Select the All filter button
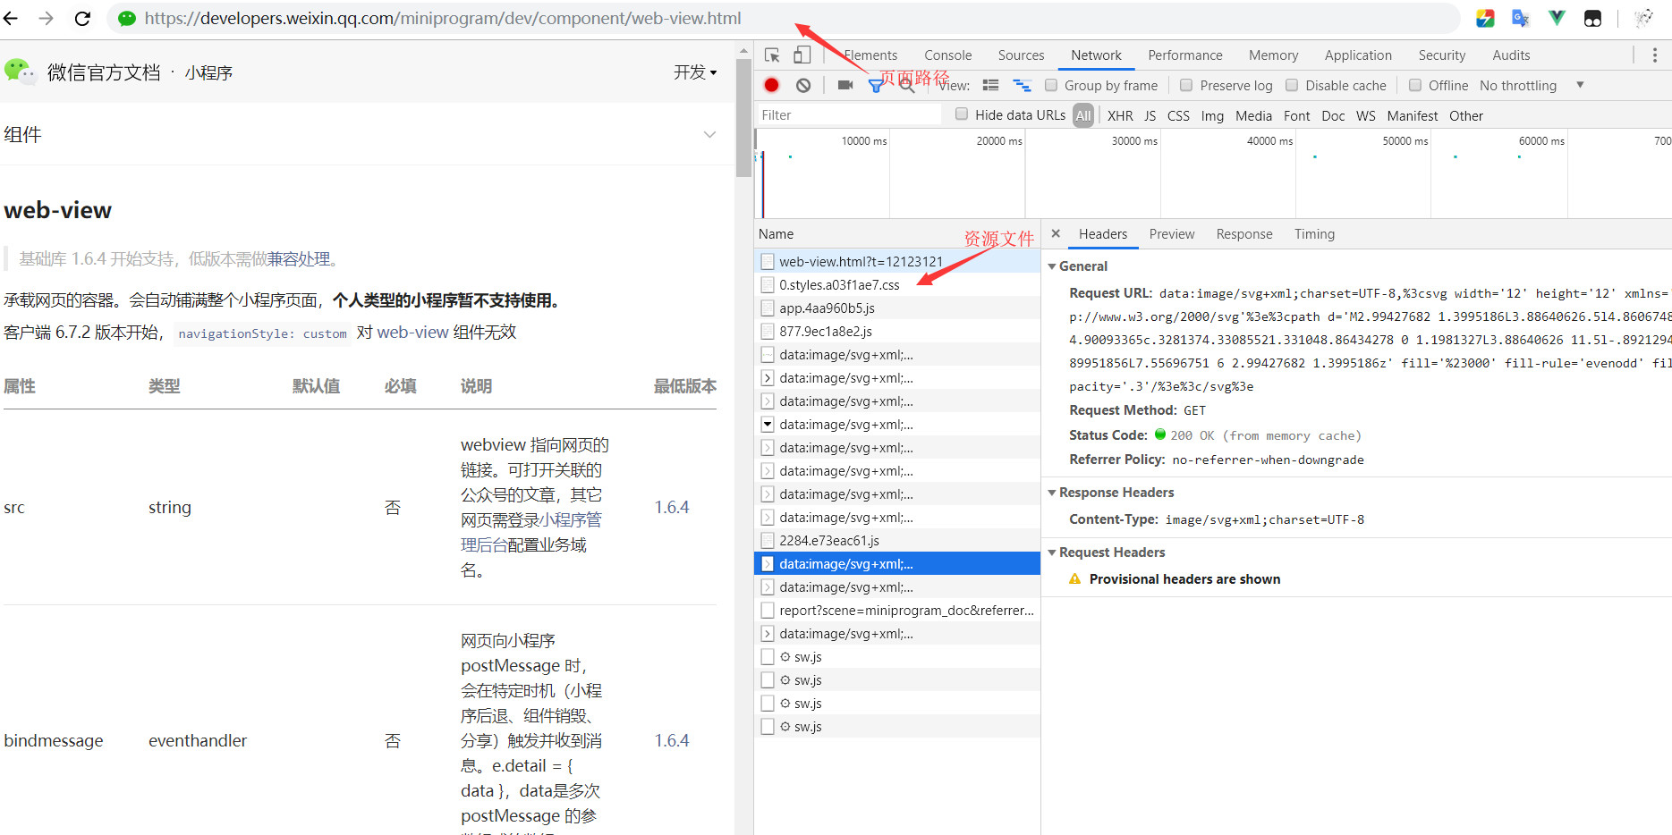Screen dimensions: 1672x835 (1083, 115)
